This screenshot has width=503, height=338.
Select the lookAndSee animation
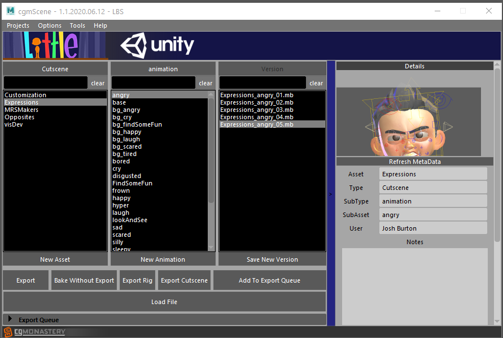(160, 220)
